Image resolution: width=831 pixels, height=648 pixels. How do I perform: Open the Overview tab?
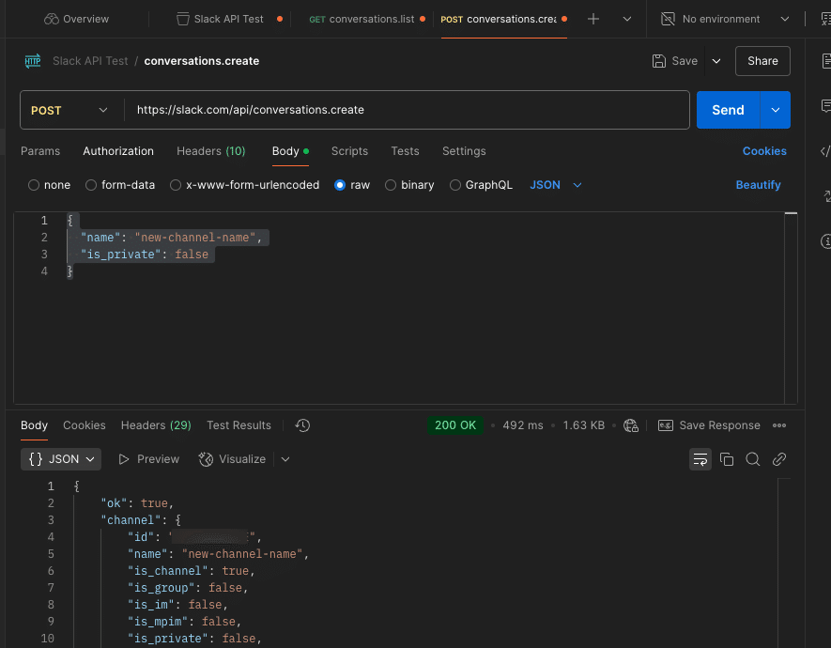click(x=76, y=19)
